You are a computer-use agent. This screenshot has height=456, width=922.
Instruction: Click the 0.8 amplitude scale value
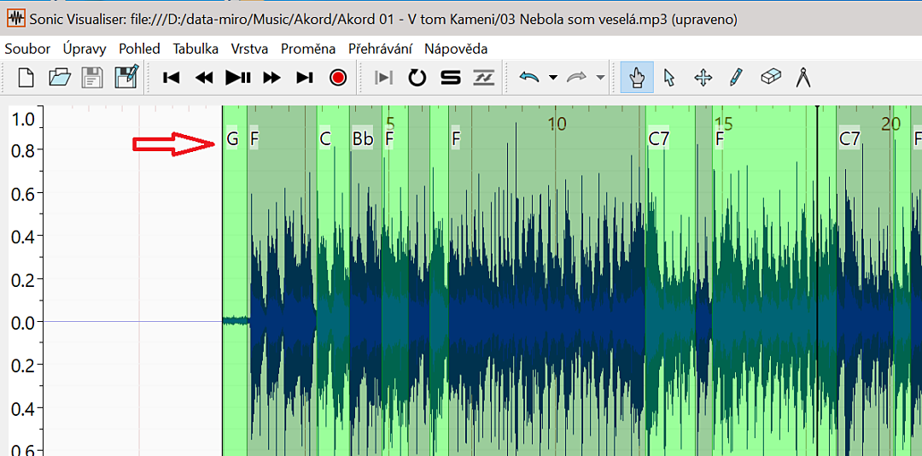coord(23,149)
